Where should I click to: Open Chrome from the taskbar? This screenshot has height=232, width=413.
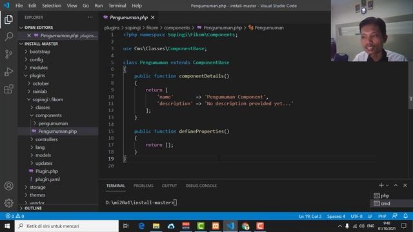coord(245,226)
